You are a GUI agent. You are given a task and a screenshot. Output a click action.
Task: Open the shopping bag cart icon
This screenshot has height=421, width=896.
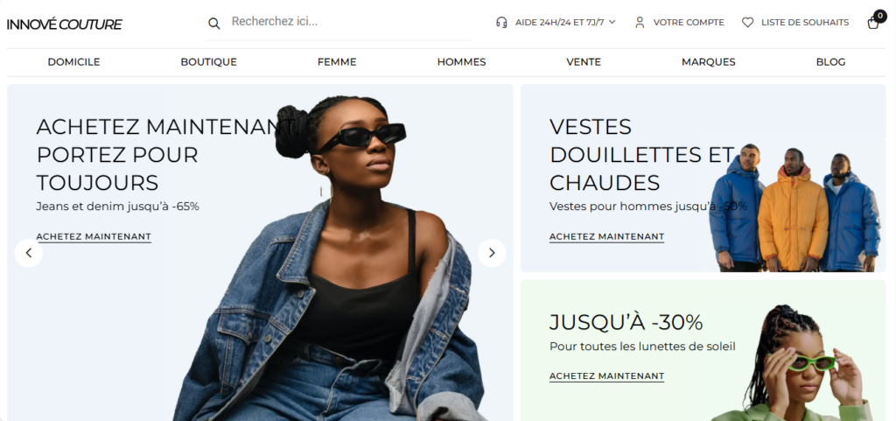coord(873,23)
